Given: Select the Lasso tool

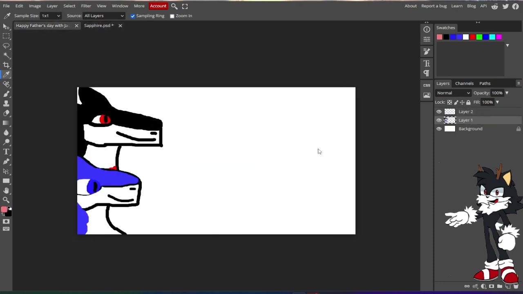Looking at the screenshot, I should (6, 46).
